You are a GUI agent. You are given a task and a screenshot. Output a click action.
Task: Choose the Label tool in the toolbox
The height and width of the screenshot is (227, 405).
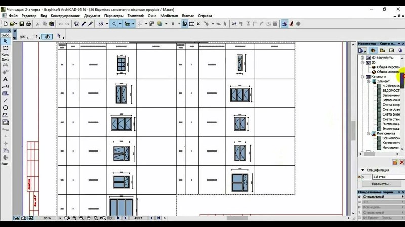pyautogui.click(x=5, y=86)
